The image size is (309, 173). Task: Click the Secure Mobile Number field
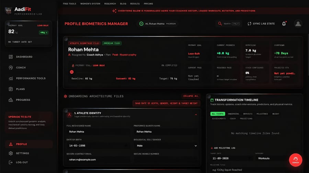(166, 160)
